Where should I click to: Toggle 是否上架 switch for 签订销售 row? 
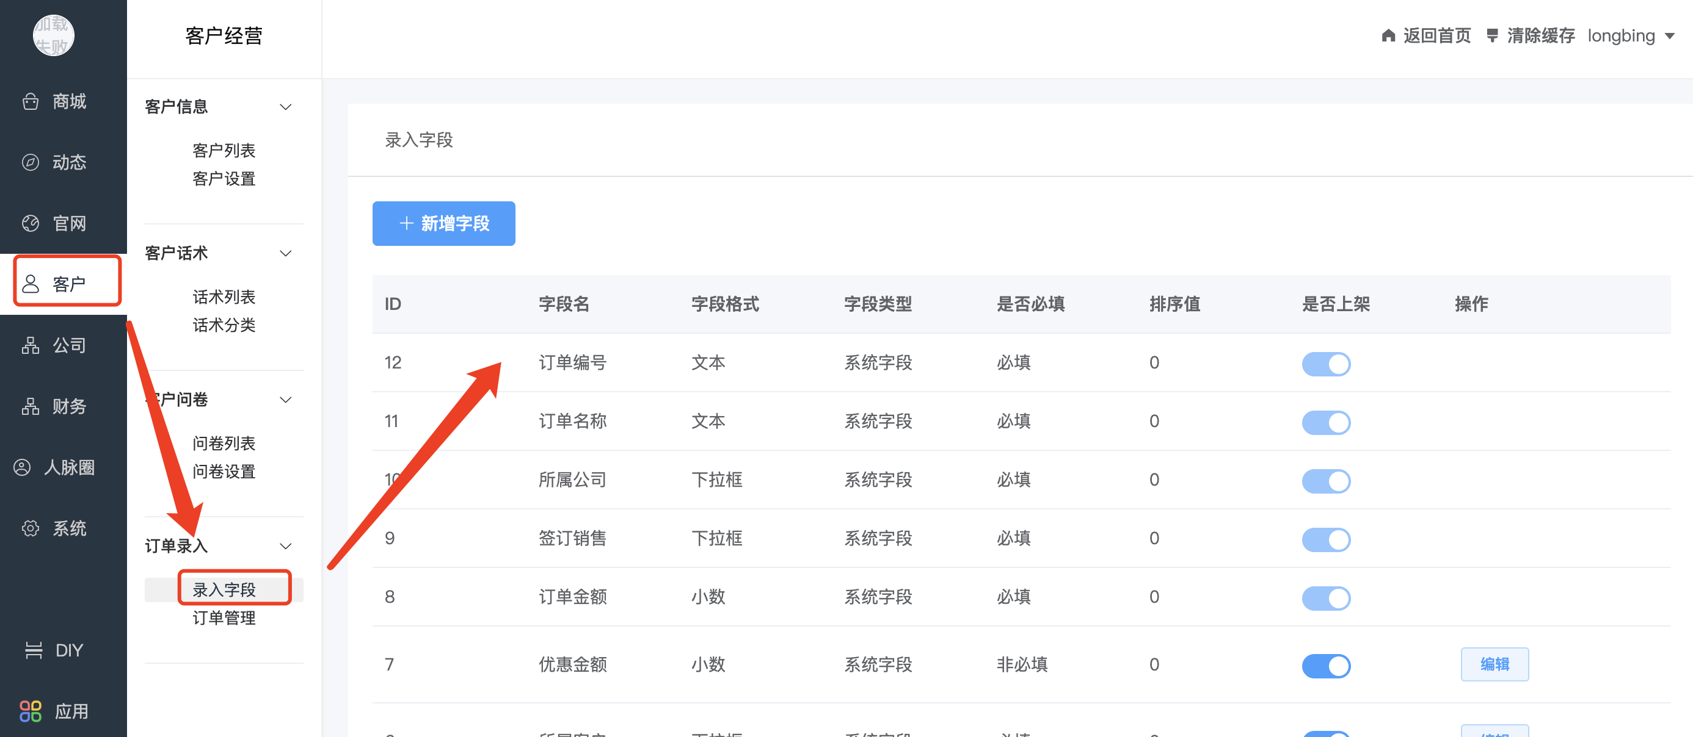[x=1325, y=539]
